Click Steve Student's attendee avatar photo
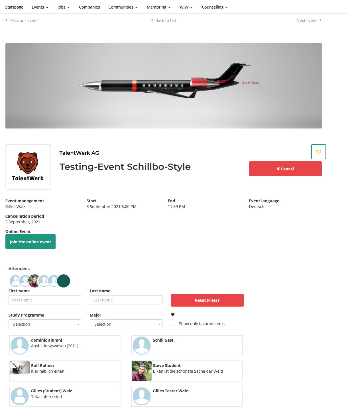Image resolution: width=348 pixels, height=414 pixels. (x=142, y=371)
